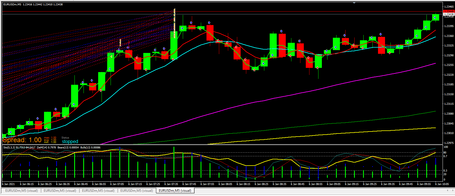The height and width of the screenshot is (196, 455).
Task: Click the 'Bears(13) 0.00054' indicator label
Action: 68,148
